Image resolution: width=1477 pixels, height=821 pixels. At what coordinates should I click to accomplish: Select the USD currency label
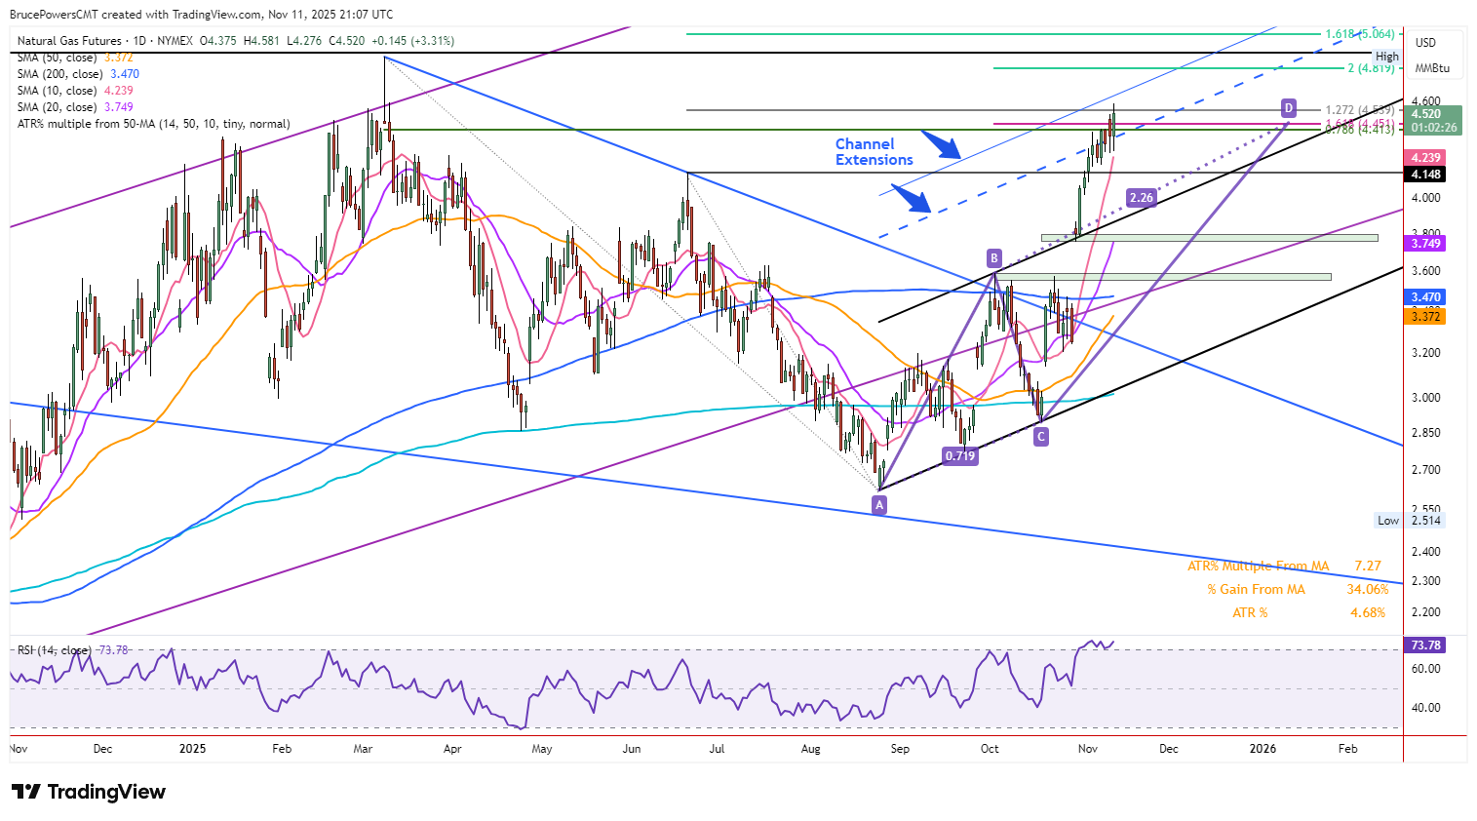click(x=1425, y=43)
